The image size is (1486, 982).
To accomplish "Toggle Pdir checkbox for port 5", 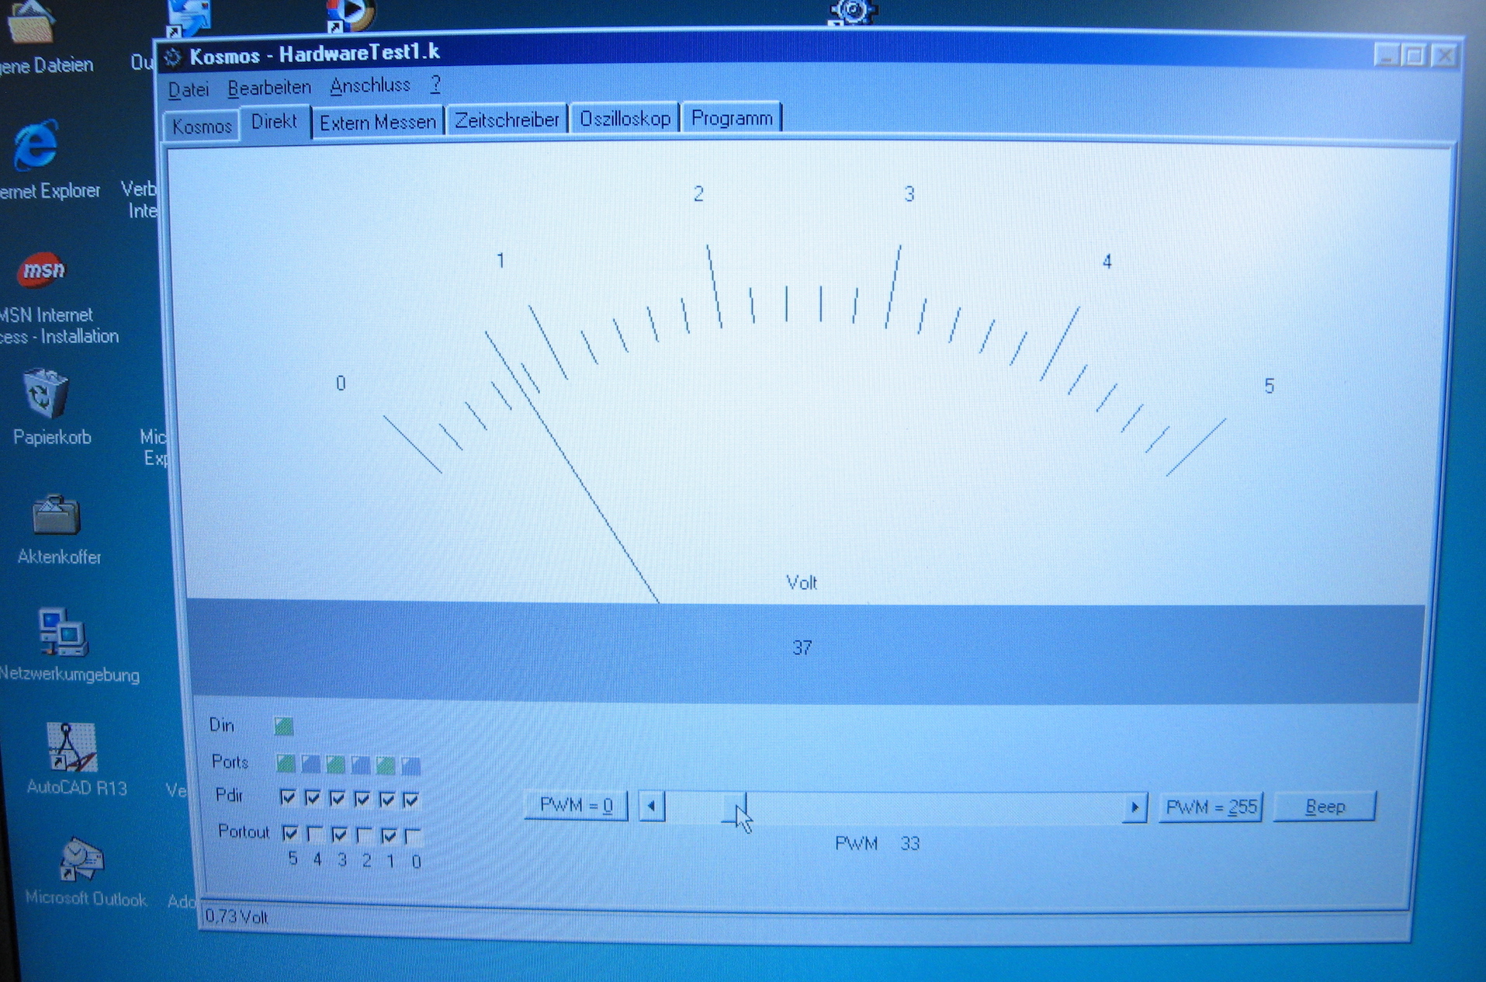I will [x=288, y=797].
